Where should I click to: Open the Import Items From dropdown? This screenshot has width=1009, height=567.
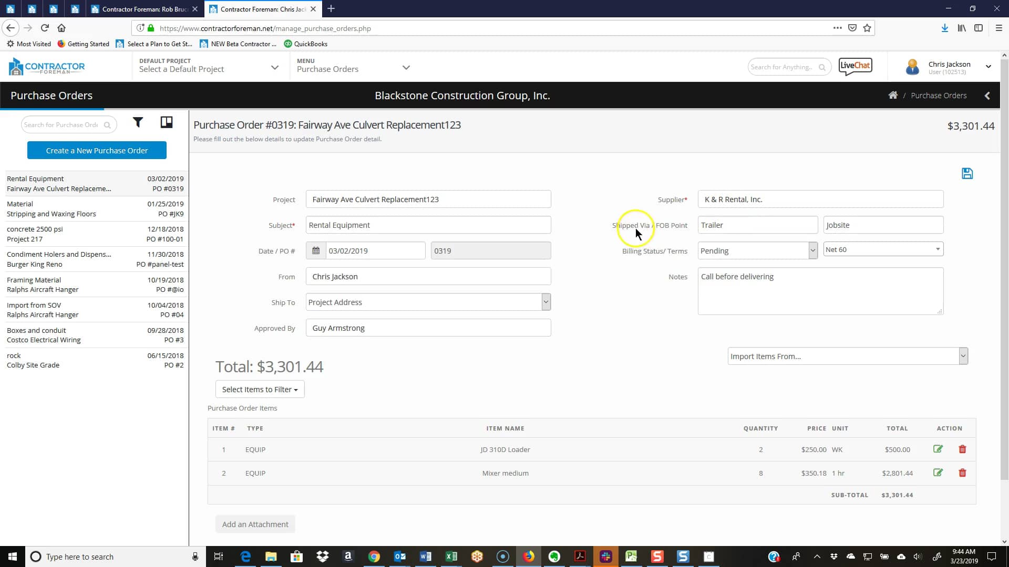(963, 356)
